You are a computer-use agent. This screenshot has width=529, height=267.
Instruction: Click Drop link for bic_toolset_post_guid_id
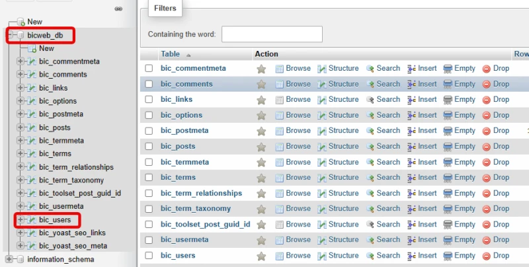pos(501,224)
